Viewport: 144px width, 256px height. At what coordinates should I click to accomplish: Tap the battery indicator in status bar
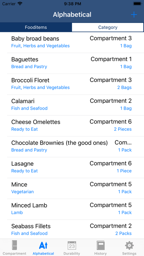pyautogui.click(x=137, y=4)
